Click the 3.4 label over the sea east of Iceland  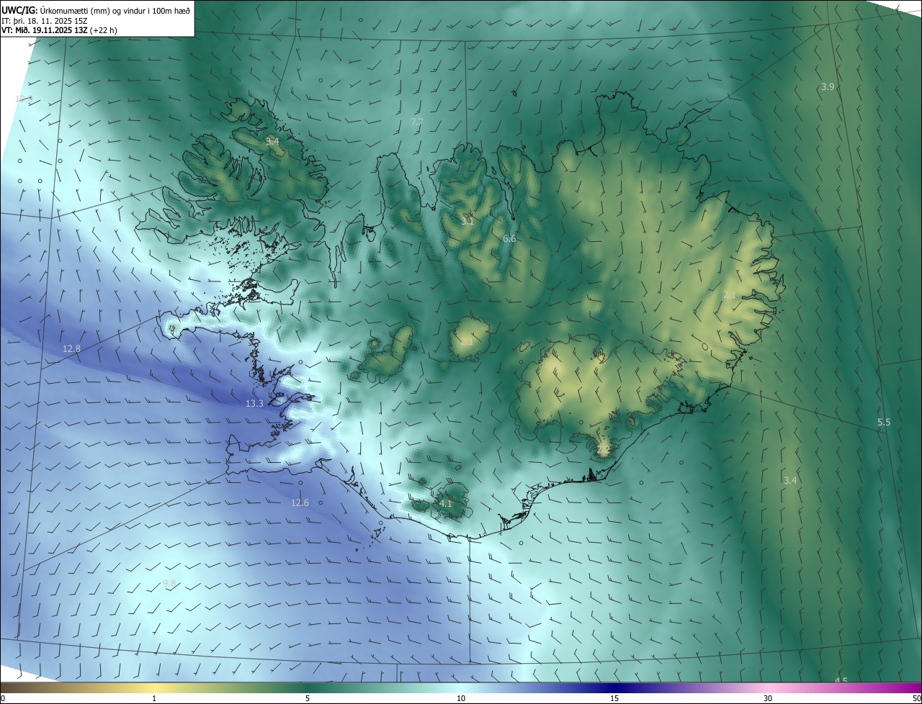coord(790,480)
